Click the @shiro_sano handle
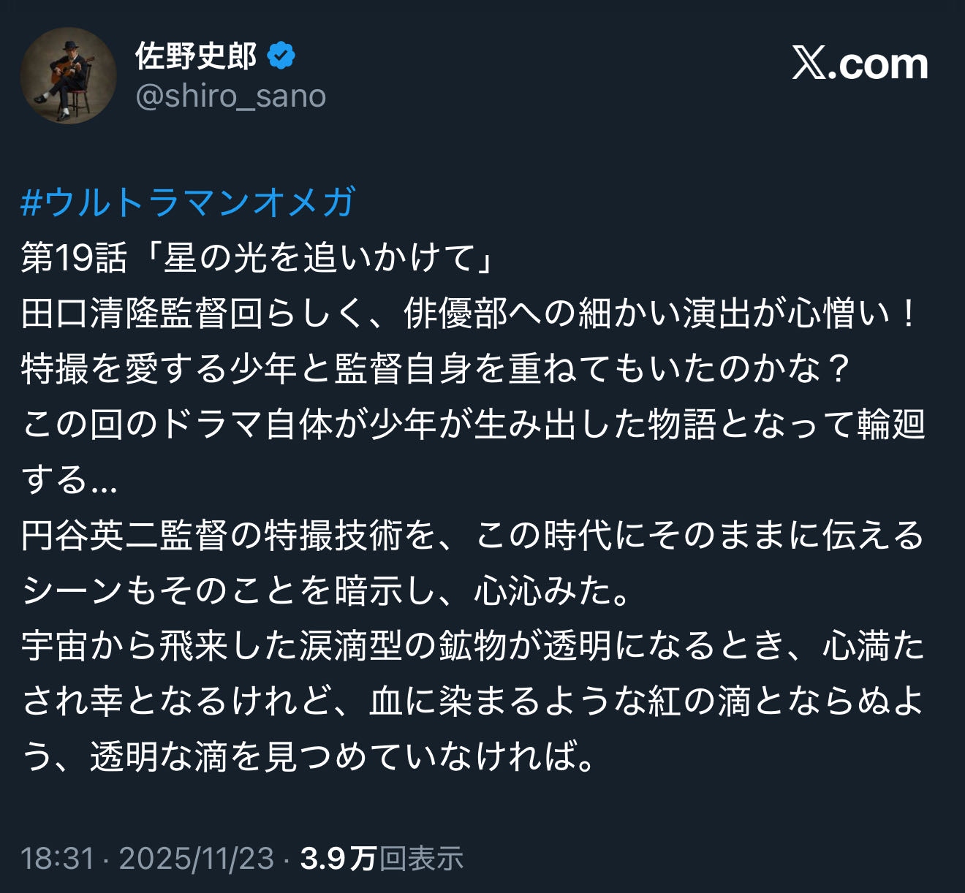 (x=231, y=96)
